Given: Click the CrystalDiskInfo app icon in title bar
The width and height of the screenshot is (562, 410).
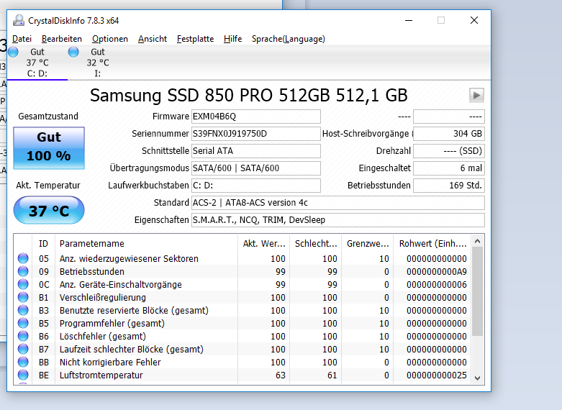Looking at the screenshot, I should [19, 20].
